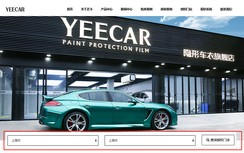Expand the second 上海市 city dropdown

pyautogui.click(x=150, y=141)
